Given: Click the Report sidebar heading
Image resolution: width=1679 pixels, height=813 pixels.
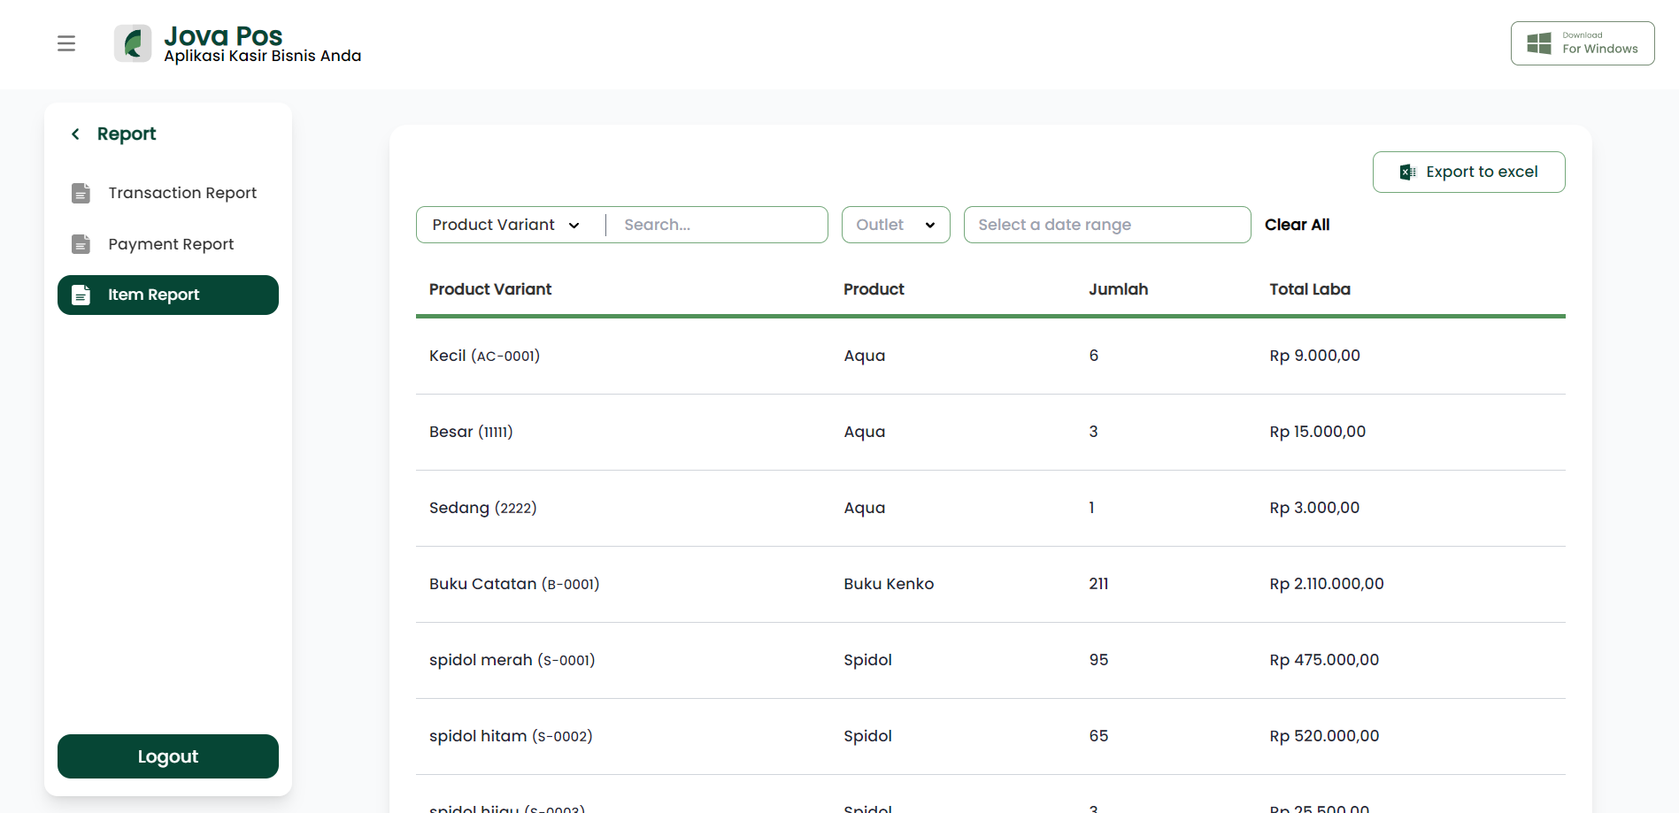Looking at the screenshot, I should pyautogui.click(x=127, y=134).
